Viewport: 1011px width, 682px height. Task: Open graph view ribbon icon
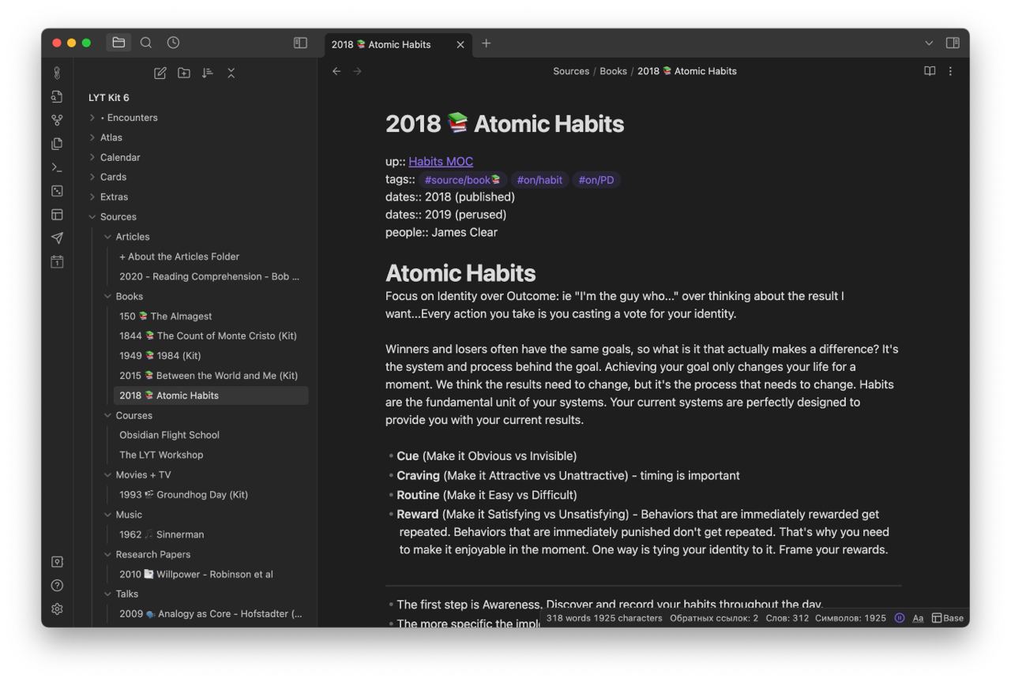click(x=57, y=120)
